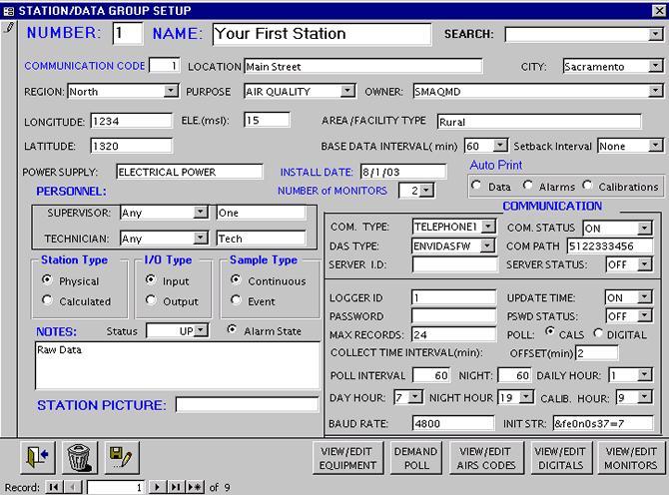Go to previous record navigation arrow
The width and height of the screenshot is (669, 495).
(x=71, y=487)
